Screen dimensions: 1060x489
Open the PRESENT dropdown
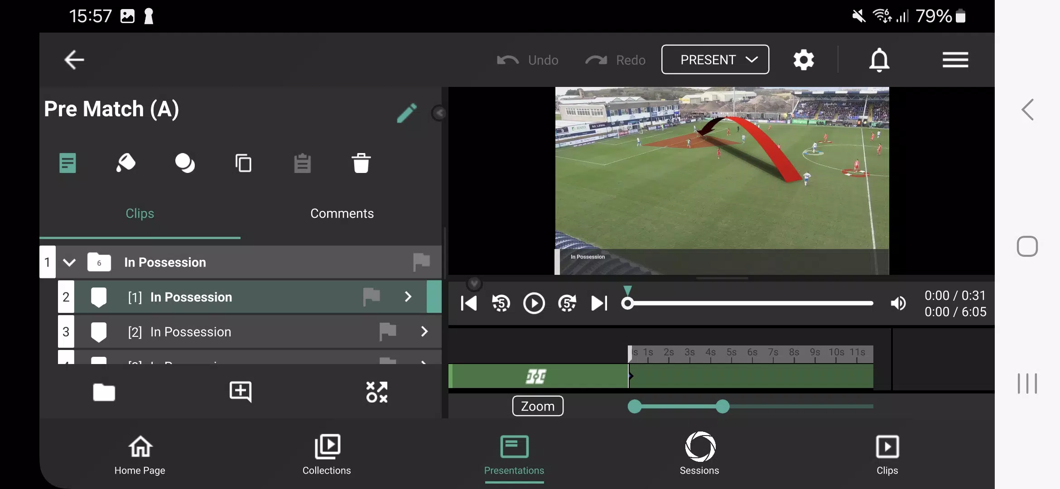coord(715,59)
